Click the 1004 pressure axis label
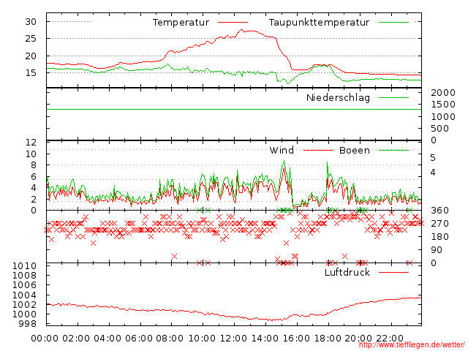Image resolution: width=468 pixels, height=351 pixels. click(x=24, y=295)
